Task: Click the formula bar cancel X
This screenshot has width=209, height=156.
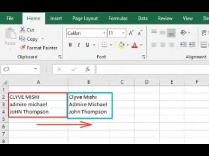Action: (59, 69)
